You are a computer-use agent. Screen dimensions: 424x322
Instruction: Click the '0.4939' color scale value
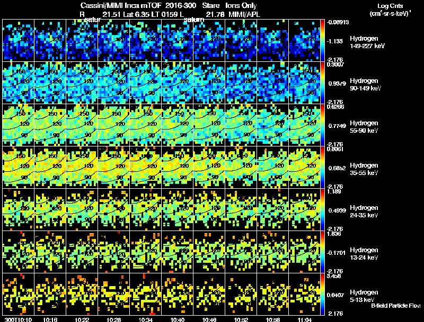tap(337, 210)
